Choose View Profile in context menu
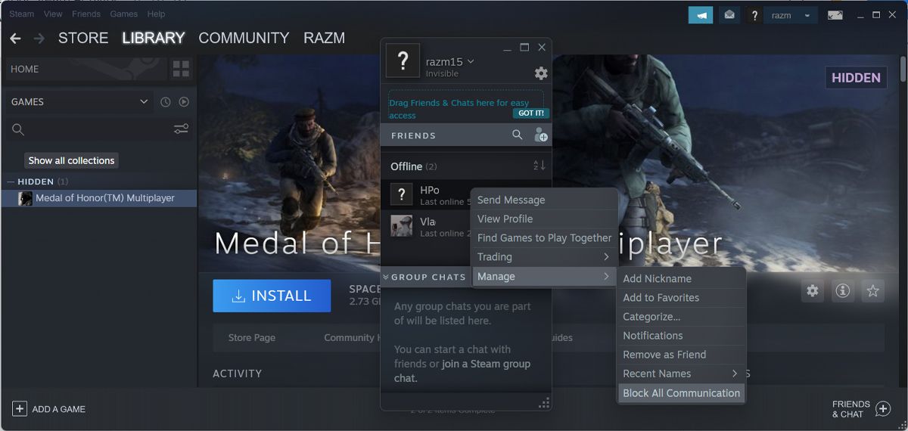 pos(543,219)
